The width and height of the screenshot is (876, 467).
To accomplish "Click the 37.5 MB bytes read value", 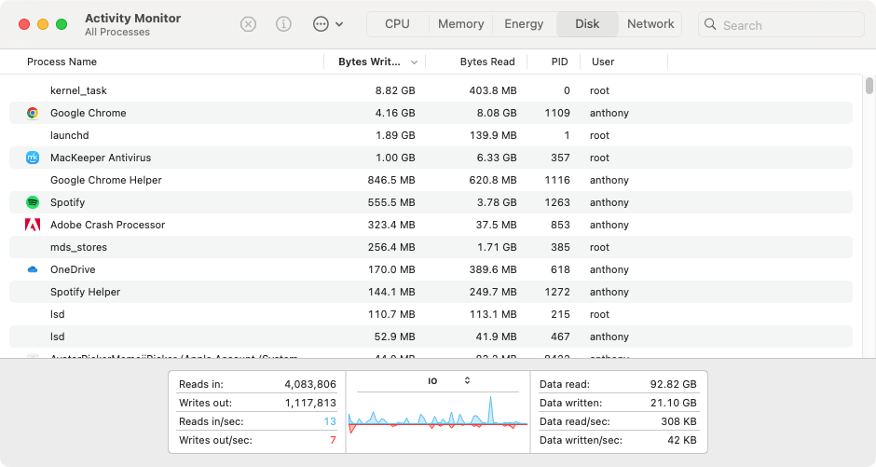I will point(497,225).
